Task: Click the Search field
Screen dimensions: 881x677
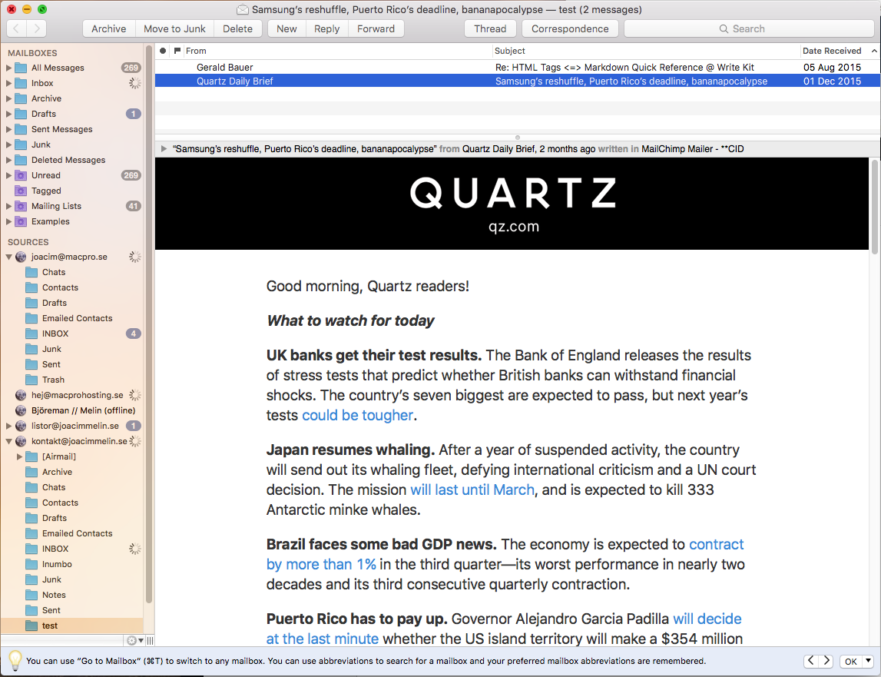Action: (749, 28)
